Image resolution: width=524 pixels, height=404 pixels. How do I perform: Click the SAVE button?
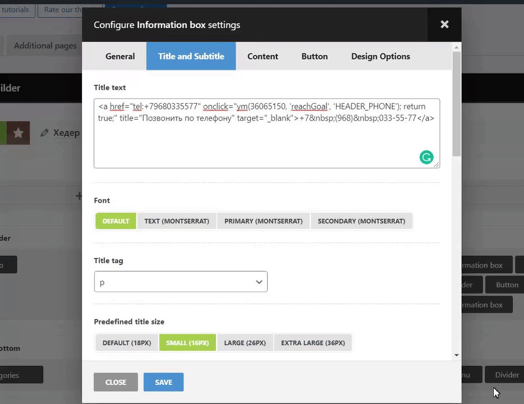[163, 382]
